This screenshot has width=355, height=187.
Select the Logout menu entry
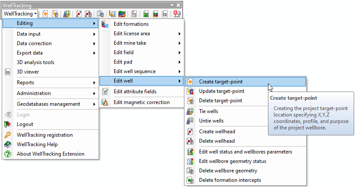click(x=50, y=124)
